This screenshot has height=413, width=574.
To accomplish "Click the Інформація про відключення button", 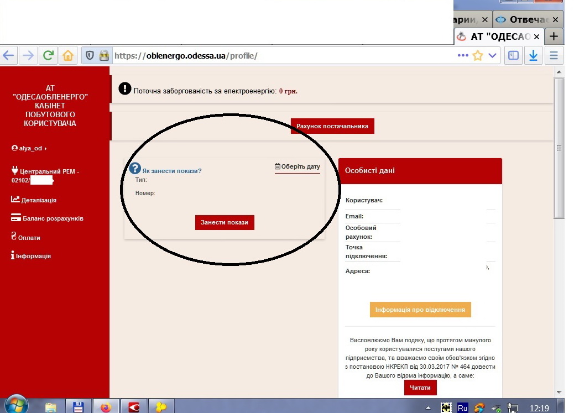I will pos(420,310).
